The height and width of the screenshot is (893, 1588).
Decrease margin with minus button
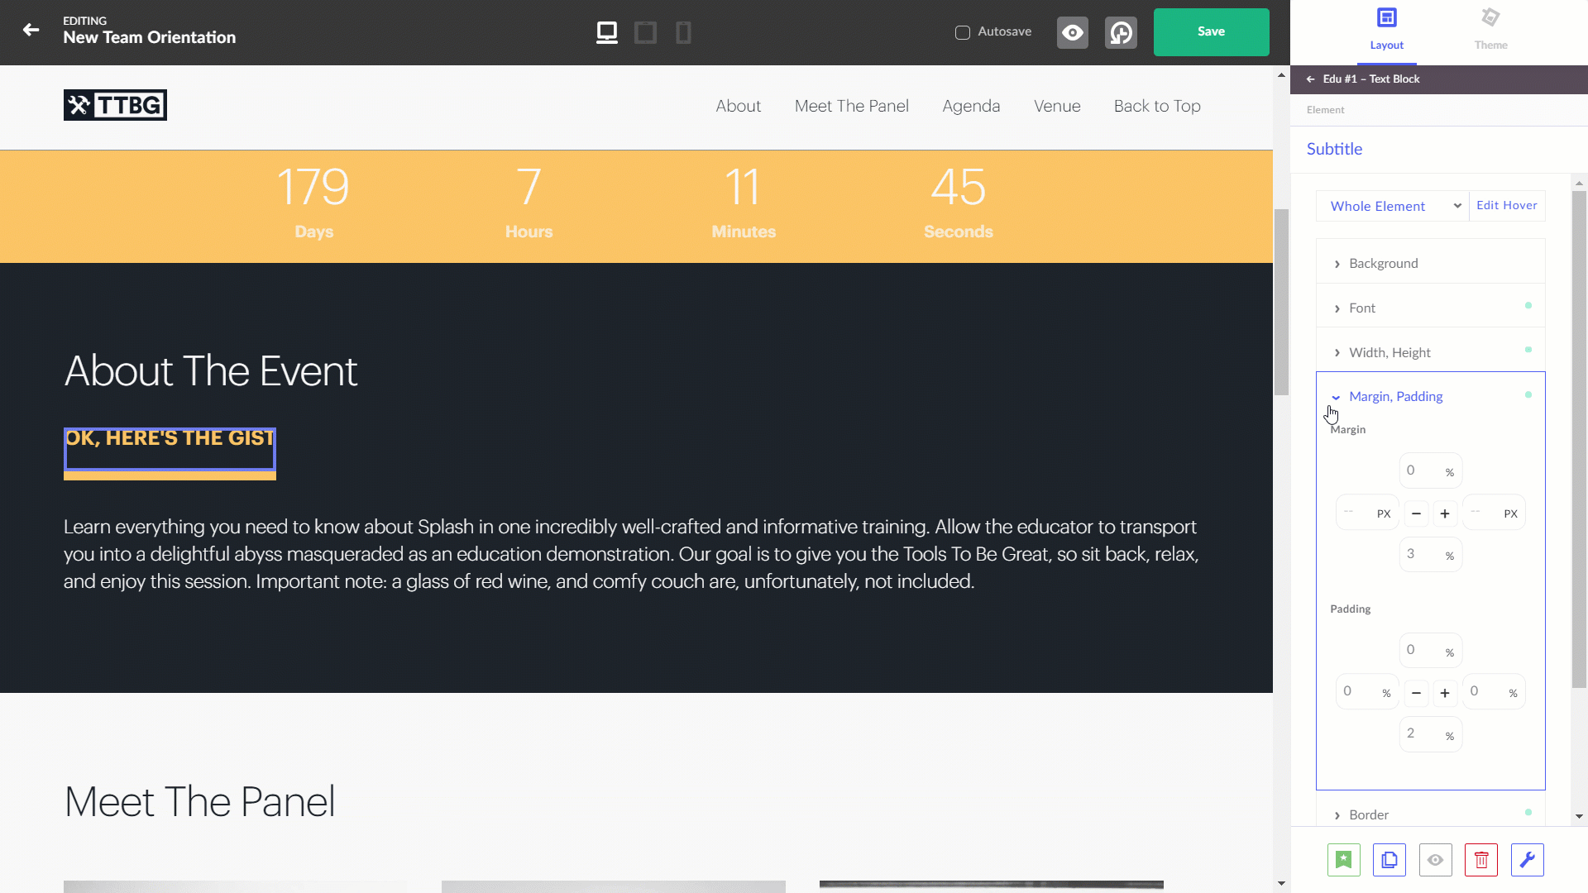1416,513
